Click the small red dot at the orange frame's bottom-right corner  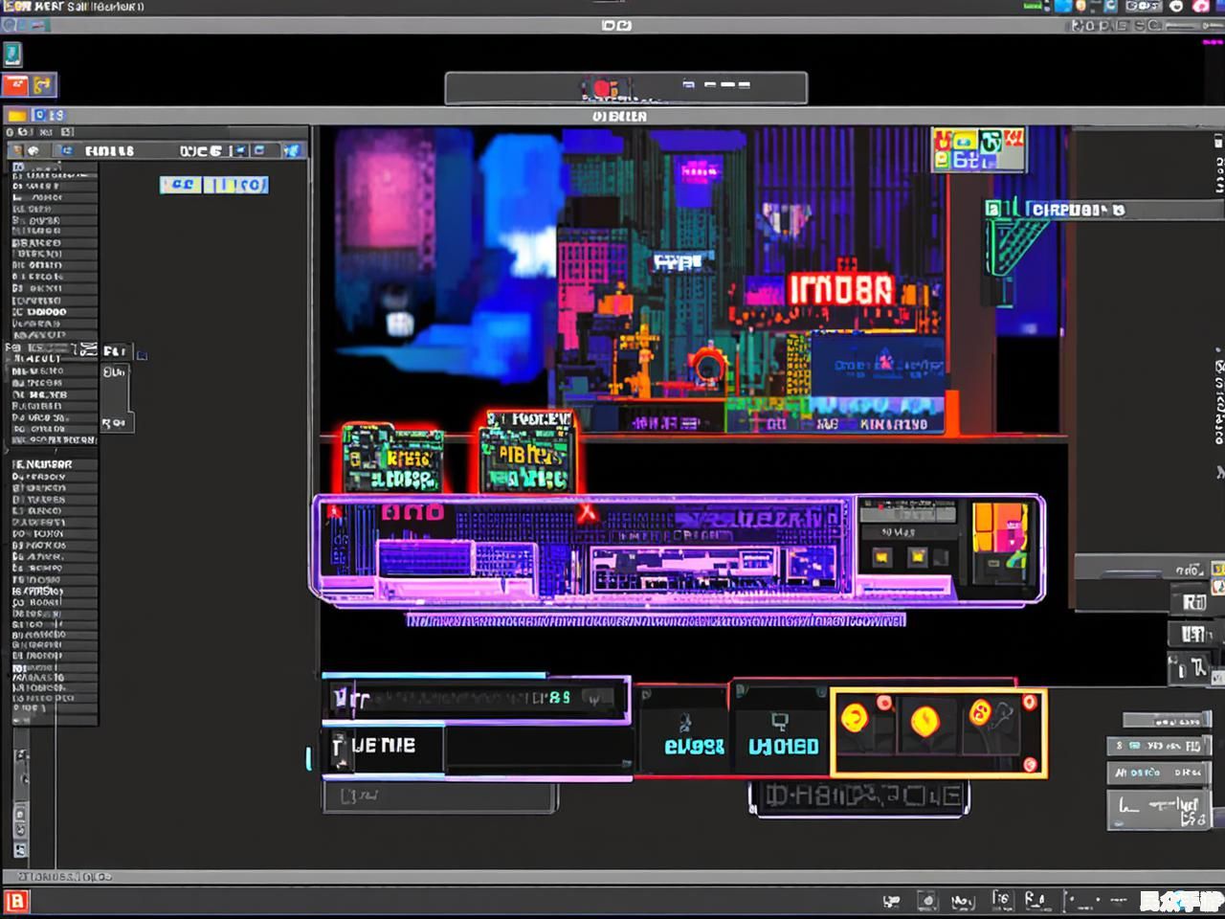click(x=1030, y=763)
